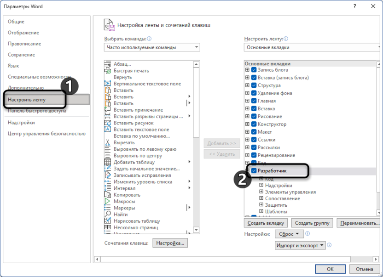383x277 pixels.
Task: Click the Создать вкладку button
Action: tap(266, 223)
